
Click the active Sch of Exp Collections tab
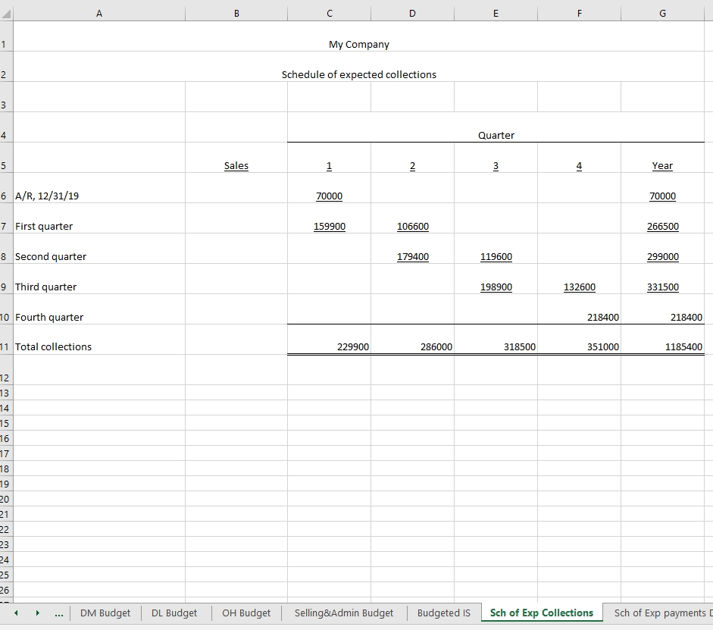click(x=541, y=612)
